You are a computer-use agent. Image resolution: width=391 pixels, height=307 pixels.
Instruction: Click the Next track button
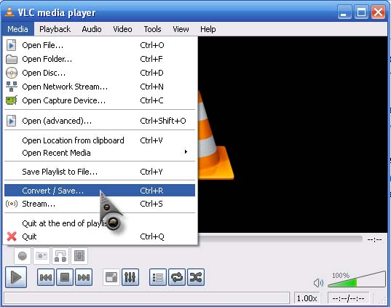click(x=84, y=277)
